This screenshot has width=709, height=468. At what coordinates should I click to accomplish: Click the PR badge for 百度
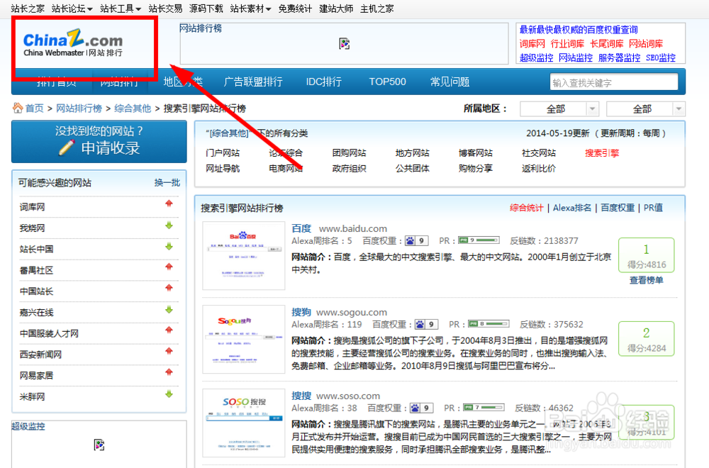pyautogui.click(x=479, y=240)
